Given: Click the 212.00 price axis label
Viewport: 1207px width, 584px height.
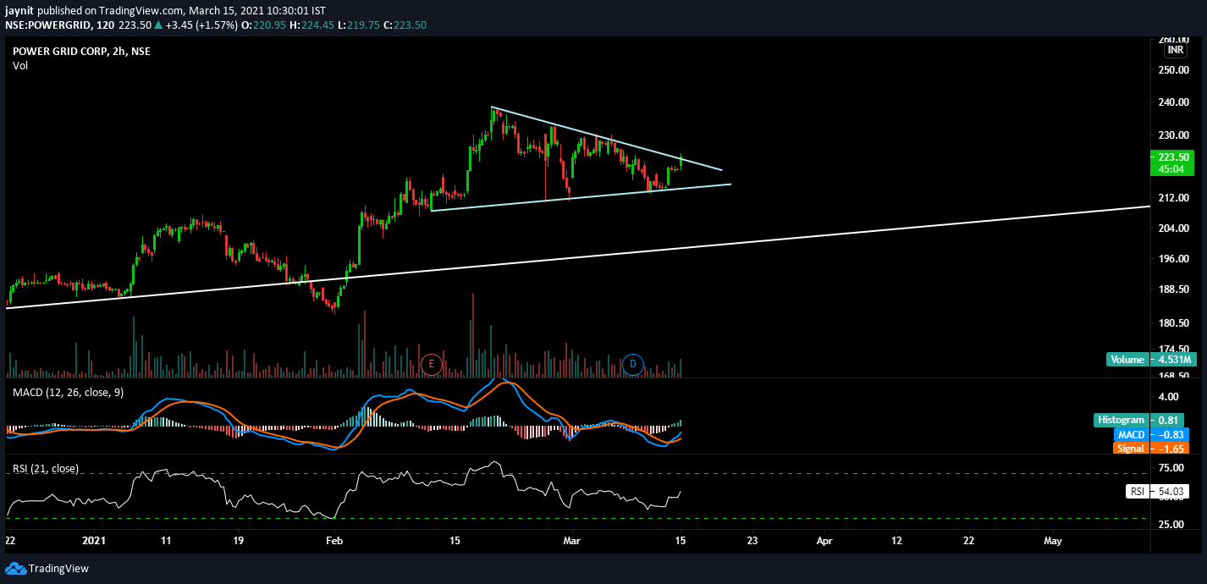Looking at the screenshot, I should 1173,197.
